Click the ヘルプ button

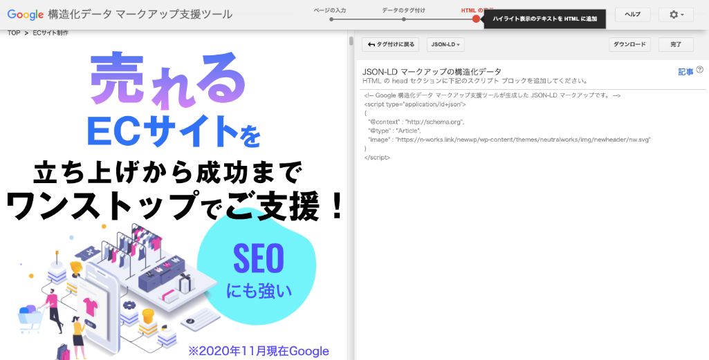pyautogui.click(x=632, y=15)
